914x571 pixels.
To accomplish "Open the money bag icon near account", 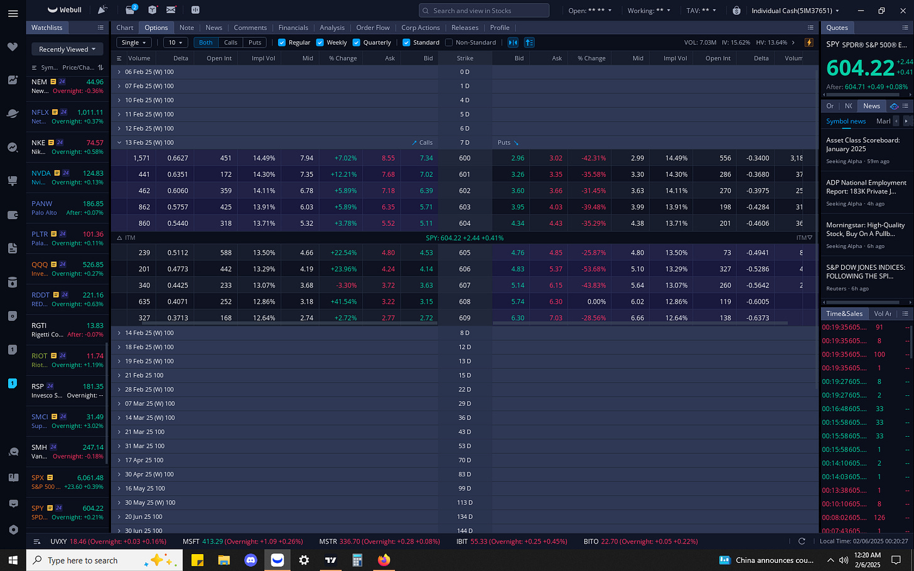I will coord(736,11).
